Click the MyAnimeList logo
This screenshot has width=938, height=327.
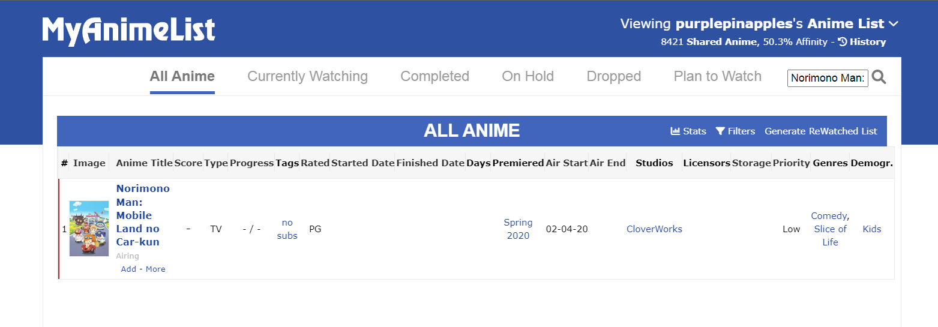click(x=128, y=31)
